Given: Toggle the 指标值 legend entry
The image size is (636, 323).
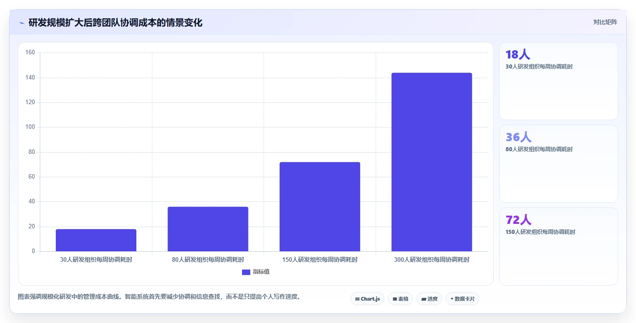Looking at the screenshot, I should click(x=256, y=272).
